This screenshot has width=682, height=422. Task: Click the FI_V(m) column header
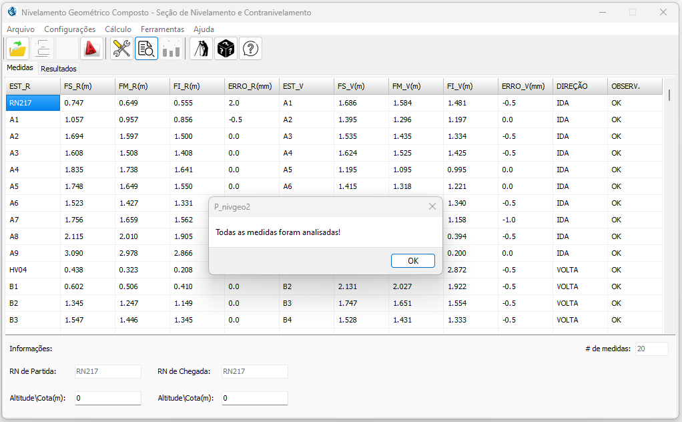pyautogui.click(x=470, y=86)
